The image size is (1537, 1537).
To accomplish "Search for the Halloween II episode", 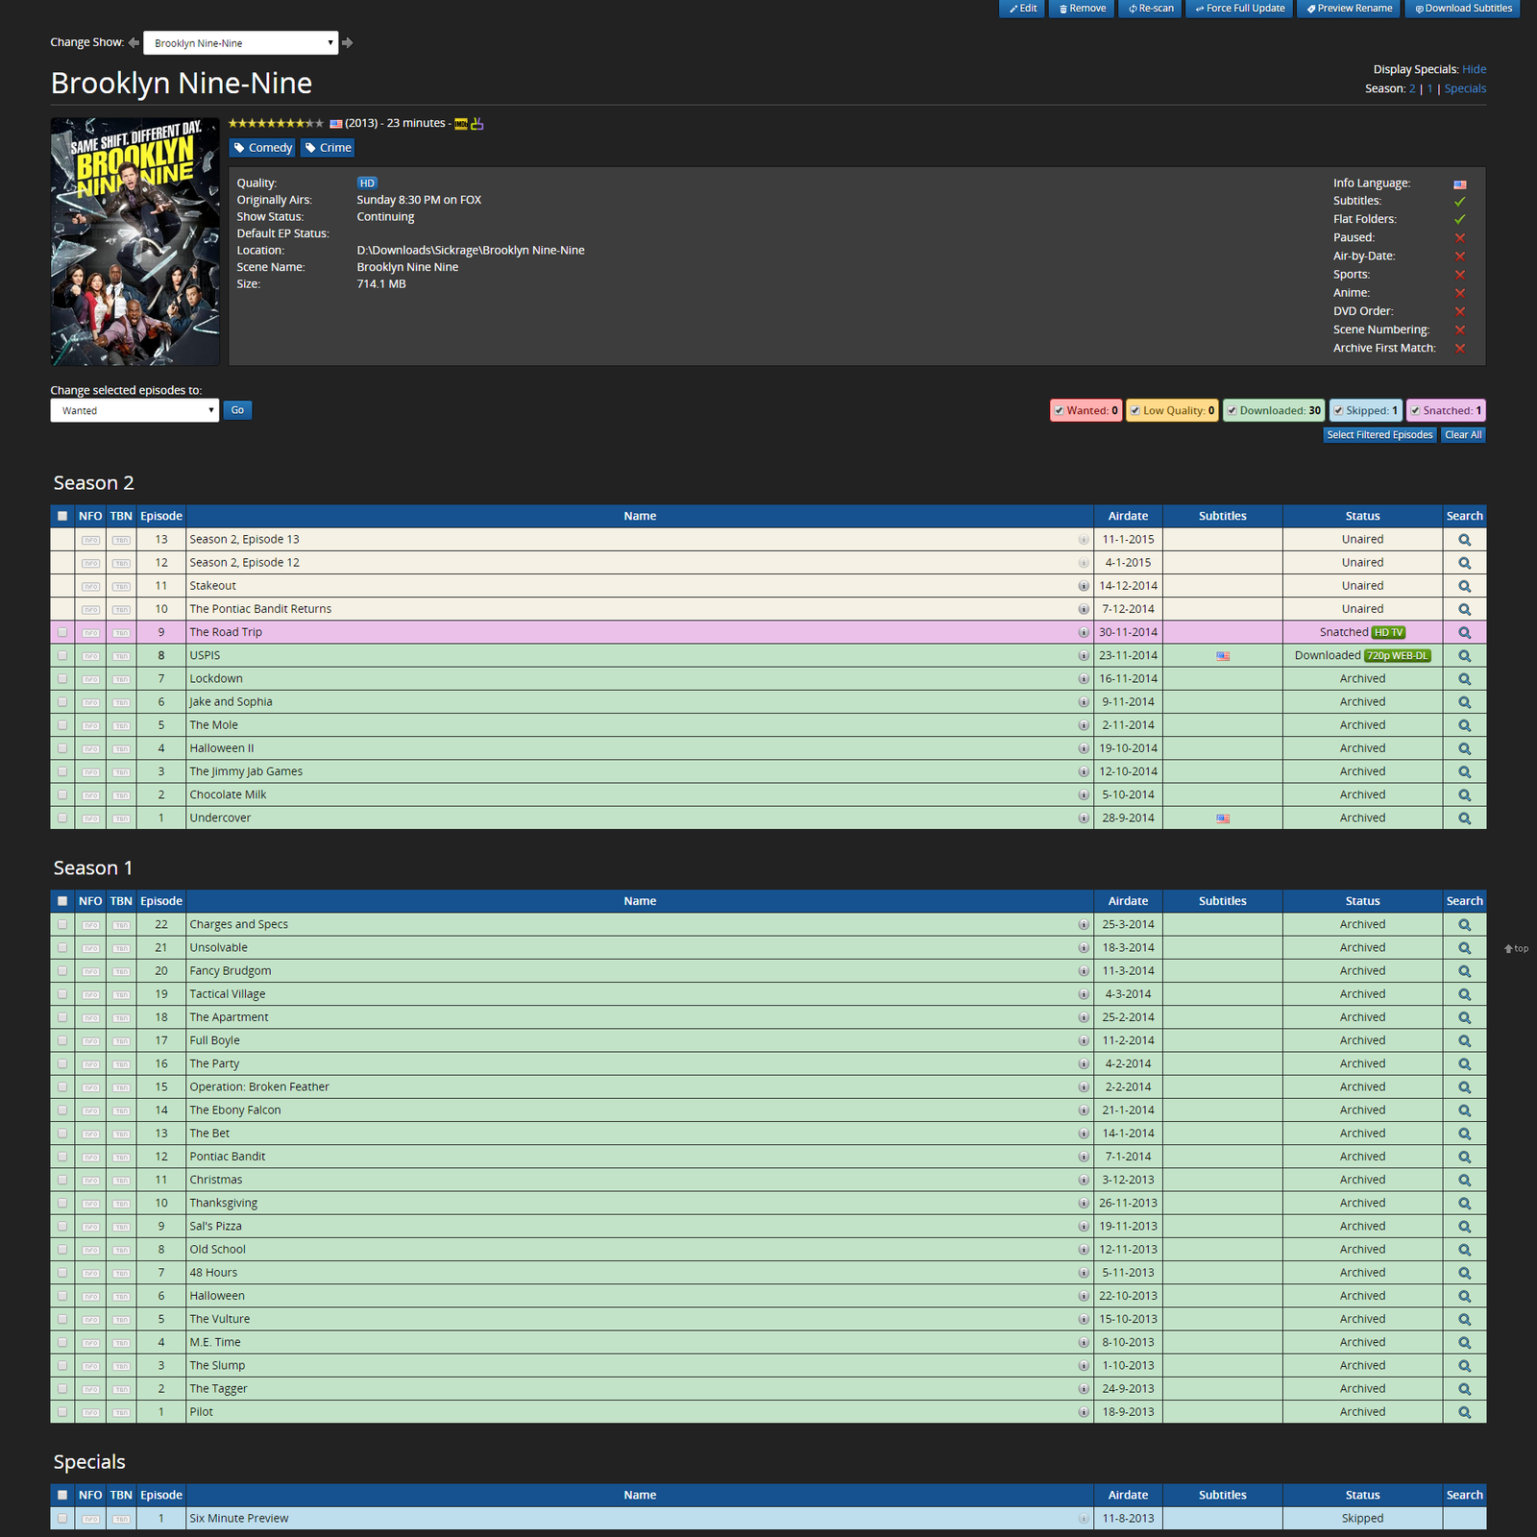I will point(1464,749).
